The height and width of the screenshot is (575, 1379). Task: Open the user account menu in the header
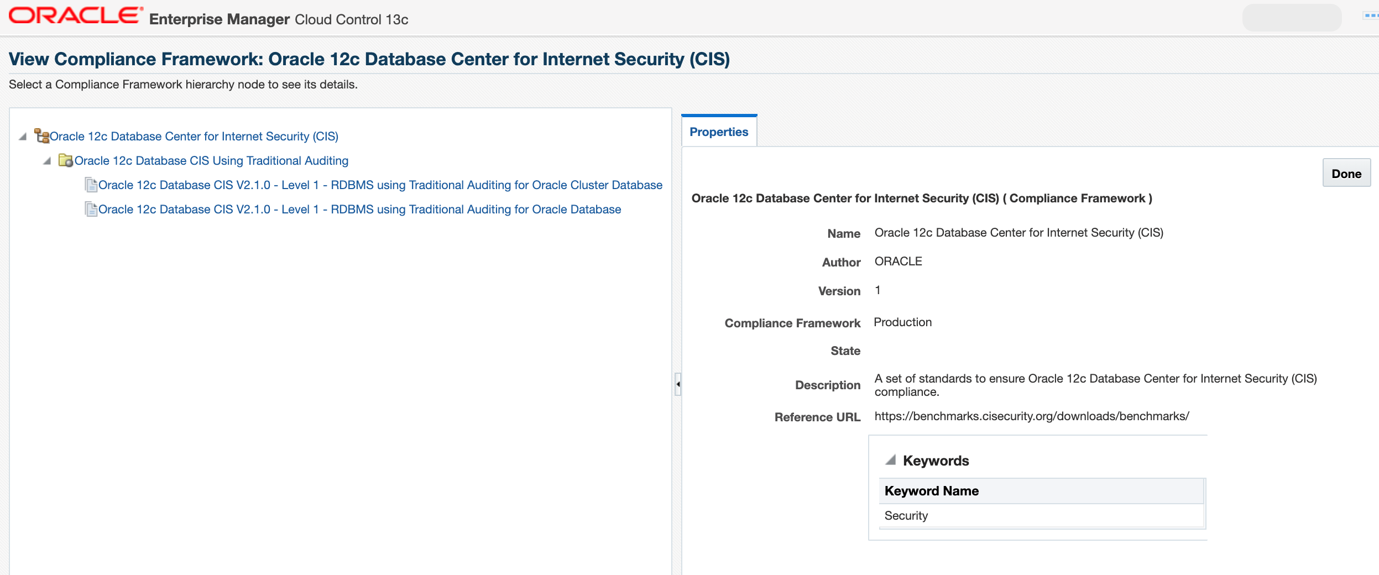click(1291, 18)
